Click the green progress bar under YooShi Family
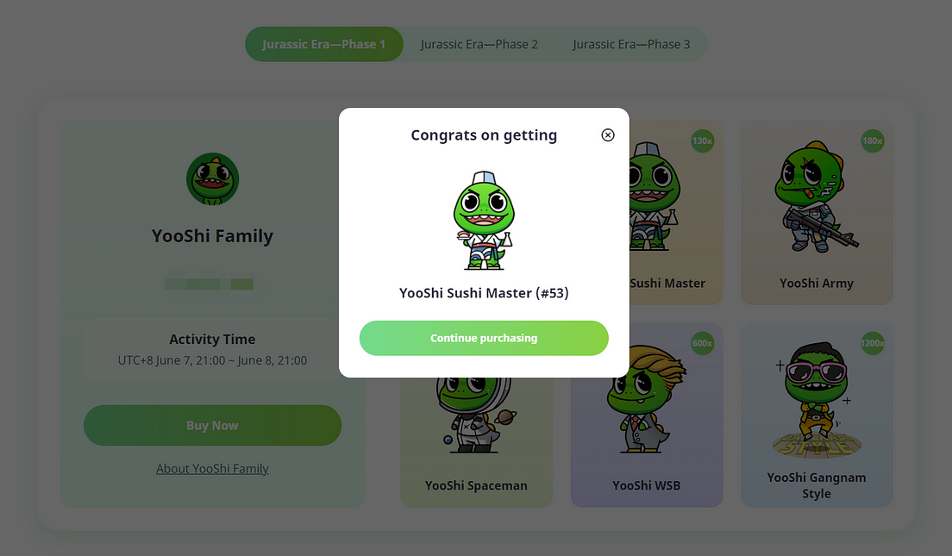Viewport: 952px width, 556px height. tap(209, 284)
